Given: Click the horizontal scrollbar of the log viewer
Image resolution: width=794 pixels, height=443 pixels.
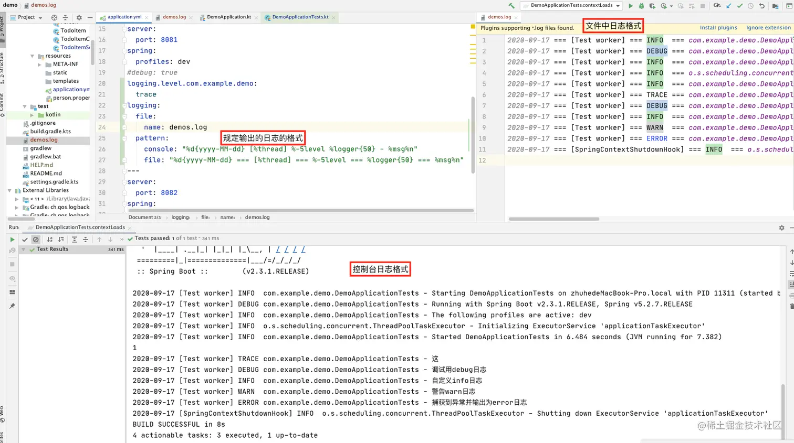Looking at the screenshot, I should 554,219.
